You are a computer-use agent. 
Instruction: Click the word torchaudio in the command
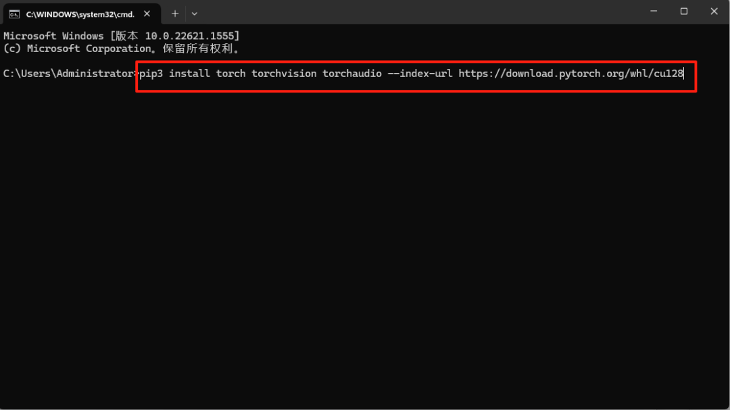coord(351,74)
